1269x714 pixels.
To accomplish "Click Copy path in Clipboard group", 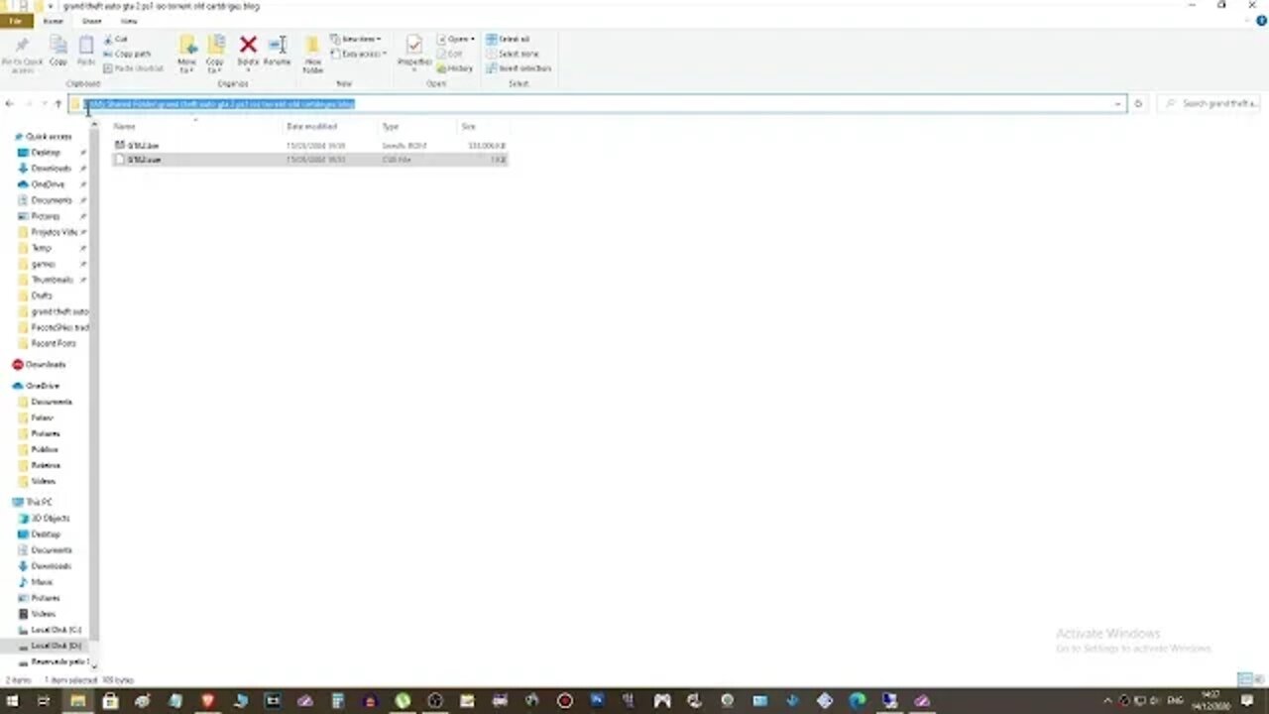I will [127, 54].
